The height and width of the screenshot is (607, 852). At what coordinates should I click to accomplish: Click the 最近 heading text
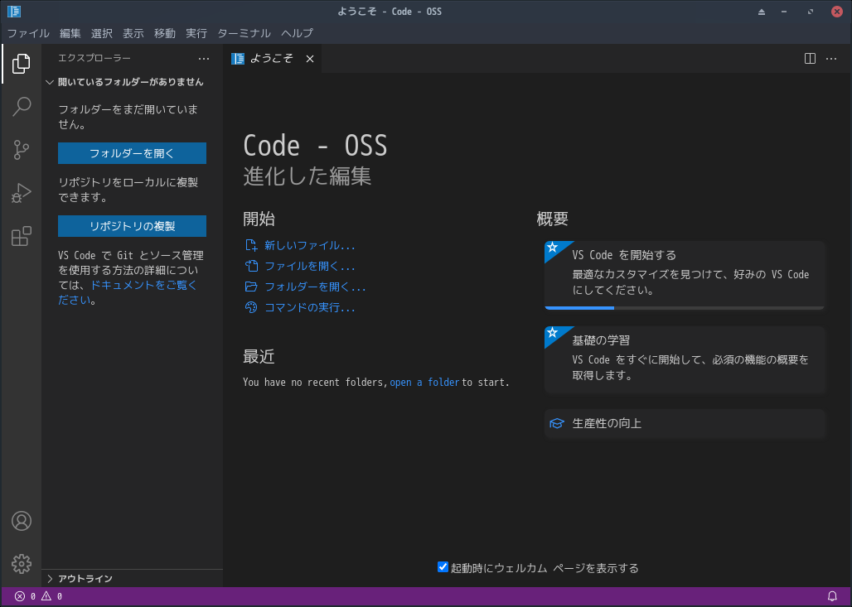click(x=259, y=356)
